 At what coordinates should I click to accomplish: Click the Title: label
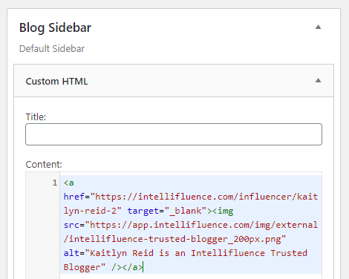(36, 116)
